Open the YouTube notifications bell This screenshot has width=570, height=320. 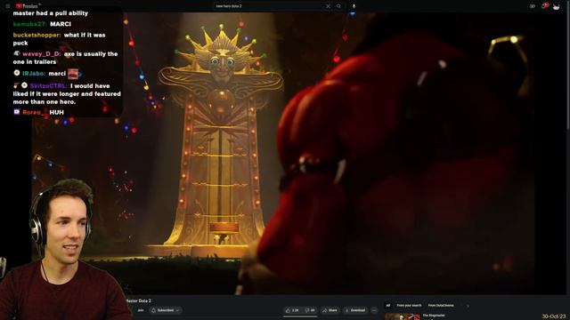click(544, 6)
